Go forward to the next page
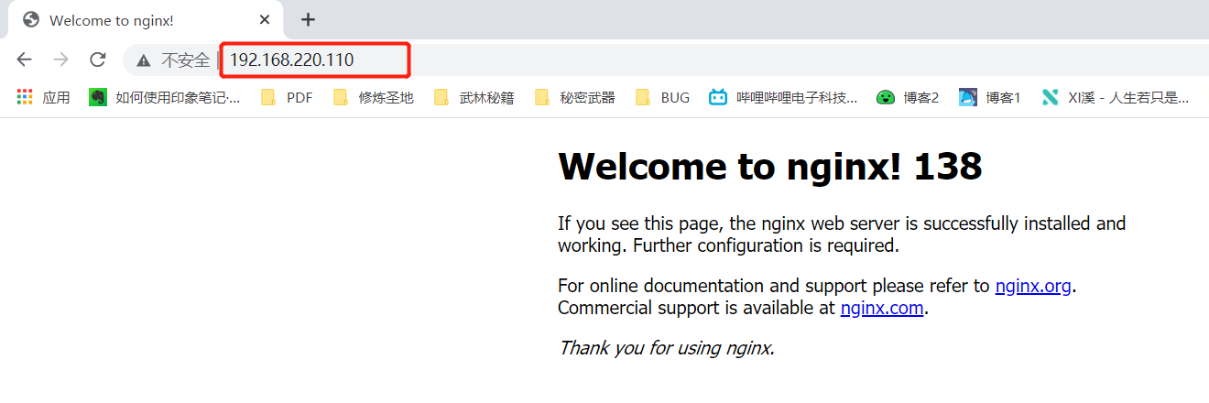 pos(60,60)
